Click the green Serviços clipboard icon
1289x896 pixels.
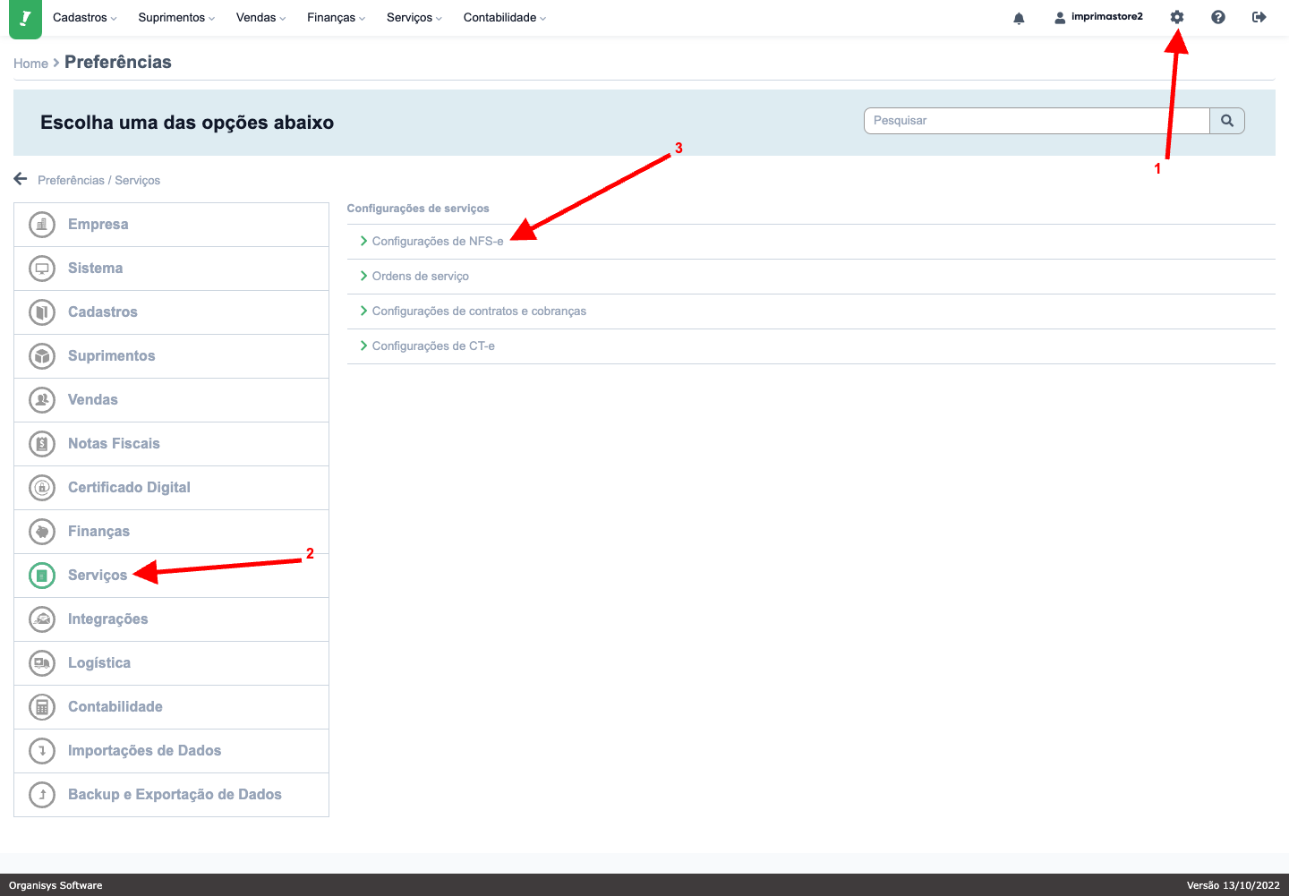42,575
